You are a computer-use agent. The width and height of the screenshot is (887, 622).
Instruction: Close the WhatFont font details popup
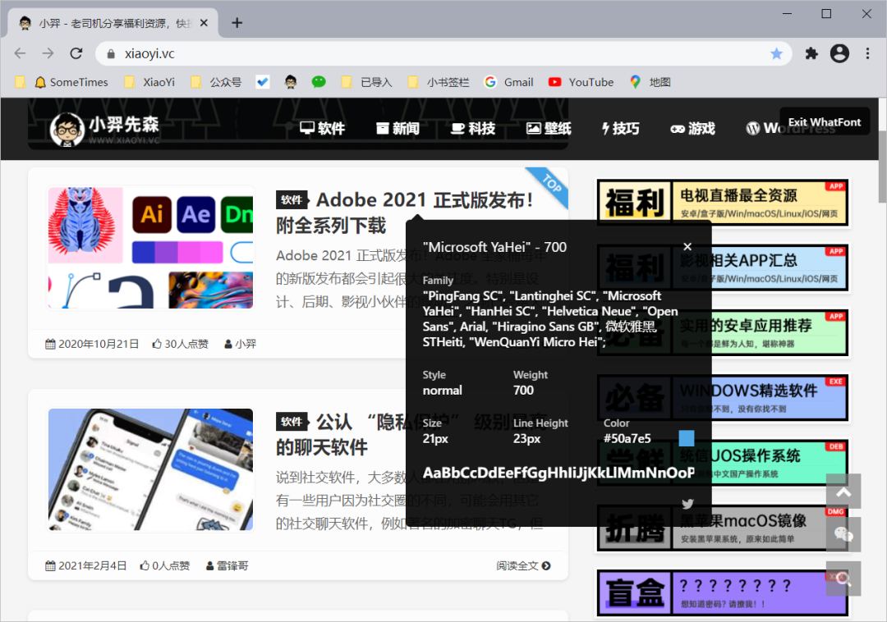[x=687, y=247]
